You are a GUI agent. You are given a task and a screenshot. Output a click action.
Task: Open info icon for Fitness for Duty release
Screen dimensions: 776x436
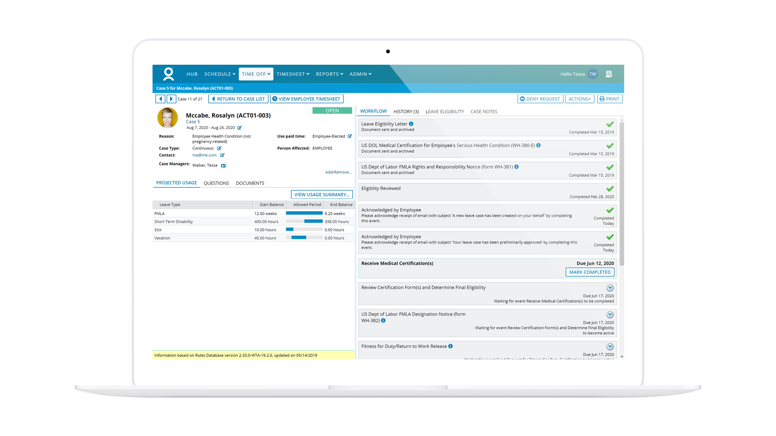(x=450, y=346)
